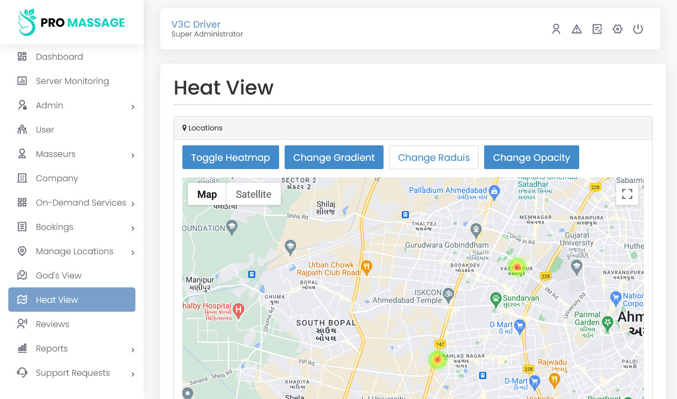677x399 pixels.
Task: Open the user profile icon in header
Action: point(557,29)
